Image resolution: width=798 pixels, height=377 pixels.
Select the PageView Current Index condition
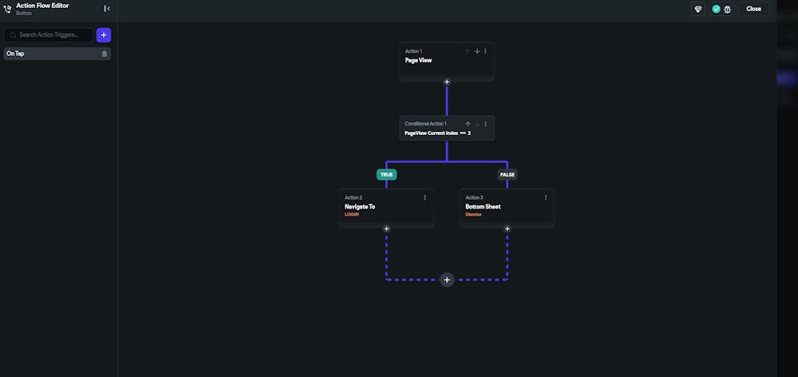coord(437,133)
